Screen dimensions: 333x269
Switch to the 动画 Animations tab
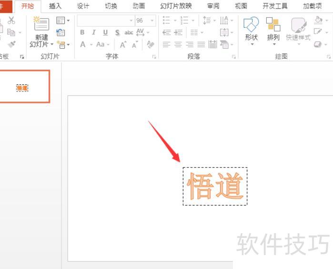point(139,6)
